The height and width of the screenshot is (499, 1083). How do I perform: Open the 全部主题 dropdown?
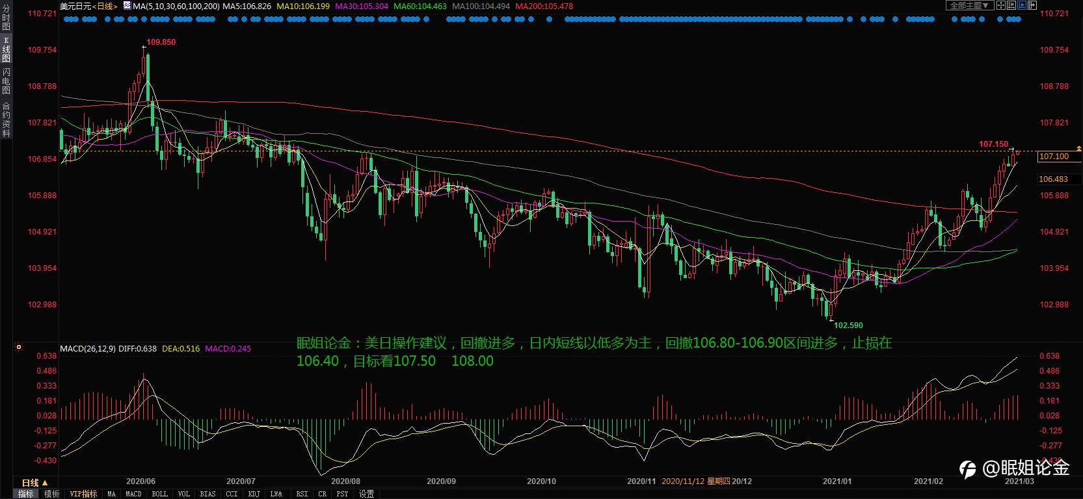click(969, 5)
